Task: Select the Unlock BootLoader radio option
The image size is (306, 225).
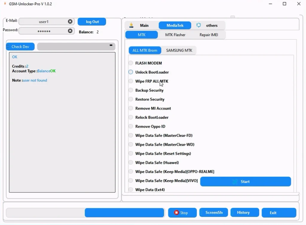Action: coord(131,72)
